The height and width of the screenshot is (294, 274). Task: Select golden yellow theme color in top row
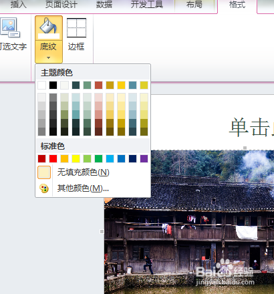121,85
